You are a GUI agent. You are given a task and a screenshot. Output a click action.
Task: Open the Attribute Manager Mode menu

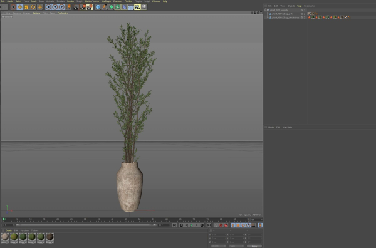[271, 127]
